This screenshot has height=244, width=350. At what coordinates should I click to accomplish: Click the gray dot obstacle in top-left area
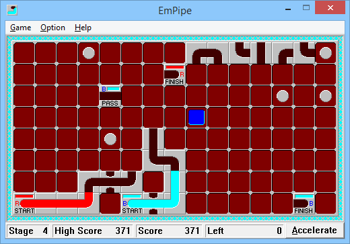(x=89, y=53)
